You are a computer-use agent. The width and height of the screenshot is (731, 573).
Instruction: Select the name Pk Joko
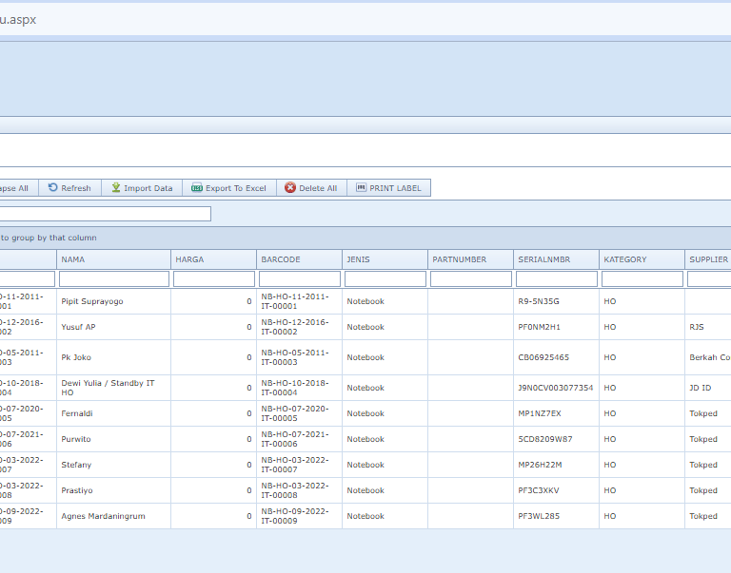[76, 357]
